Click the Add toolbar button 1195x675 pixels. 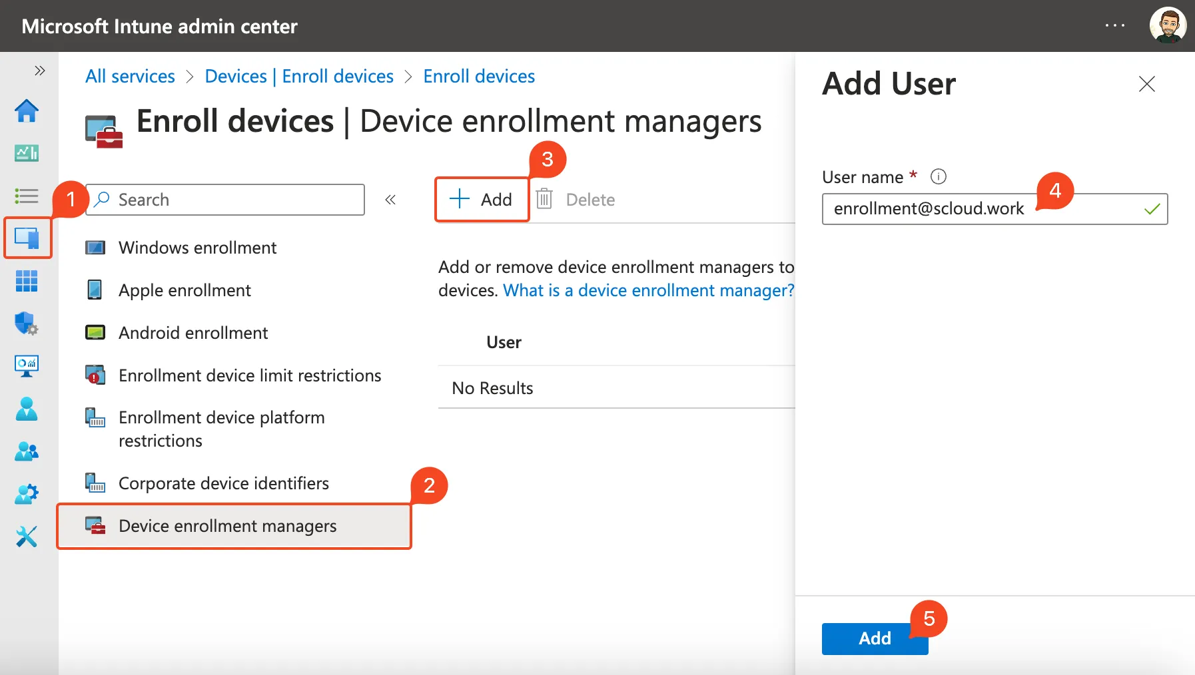tap(482, 199)
